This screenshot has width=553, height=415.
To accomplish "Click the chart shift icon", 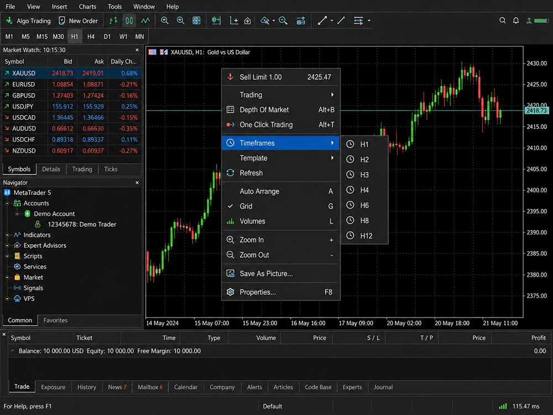I will point(234,21).
